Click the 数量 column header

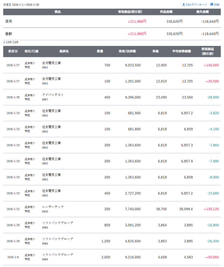(x=100, y=51)
